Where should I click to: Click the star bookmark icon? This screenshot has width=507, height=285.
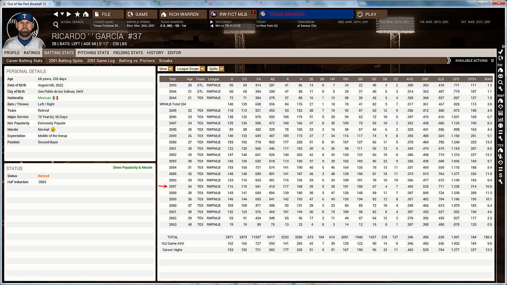click(x=77, y=14)
